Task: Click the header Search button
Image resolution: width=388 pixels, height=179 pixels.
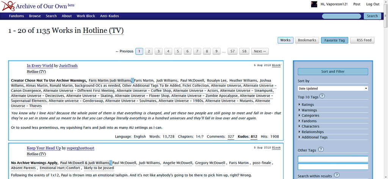Action: 372,16
